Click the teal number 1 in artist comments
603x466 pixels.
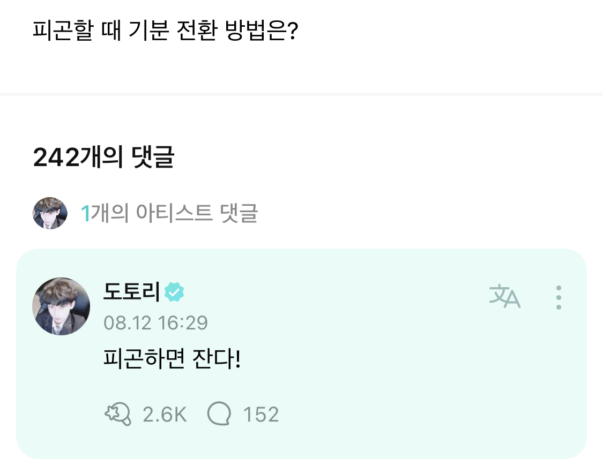coord(85,214)
